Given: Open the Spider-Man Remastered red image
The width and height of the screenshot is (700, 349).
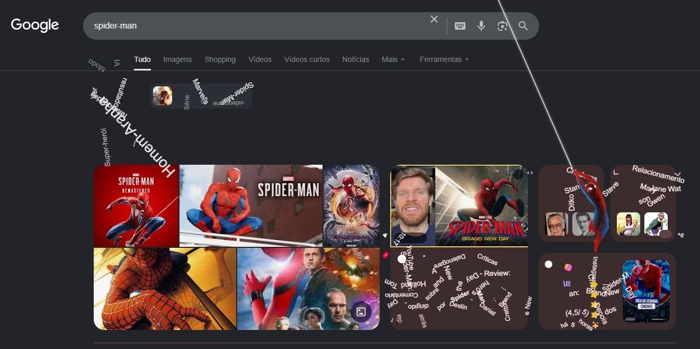Looking at the screenshot, I should [136, 206].
